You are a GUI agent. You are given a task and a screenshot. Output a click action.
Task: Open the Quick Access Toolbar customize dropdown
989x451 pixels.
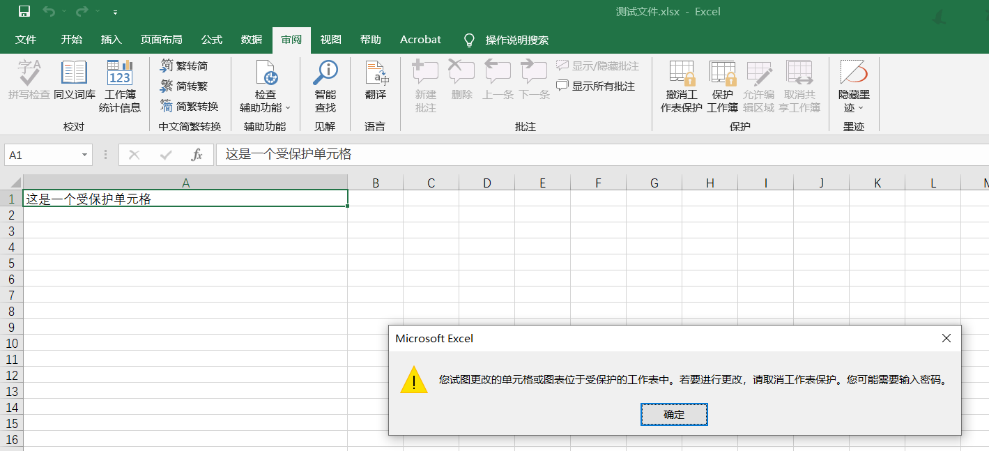tap(115, 13)
